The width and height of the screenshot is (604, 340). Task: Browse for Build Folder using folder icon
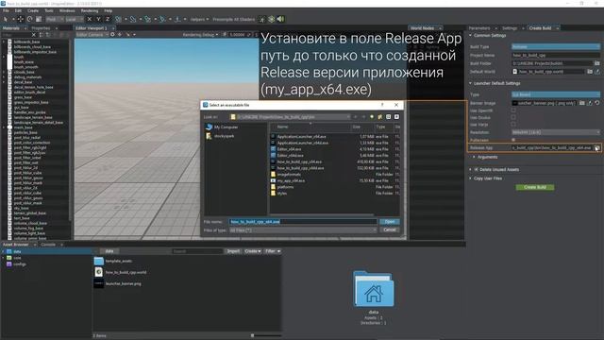pos(597,63)
